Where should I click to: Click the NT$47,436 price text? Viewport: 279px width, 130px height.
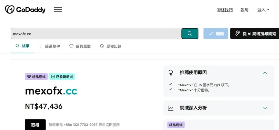(x=44, y=107)
